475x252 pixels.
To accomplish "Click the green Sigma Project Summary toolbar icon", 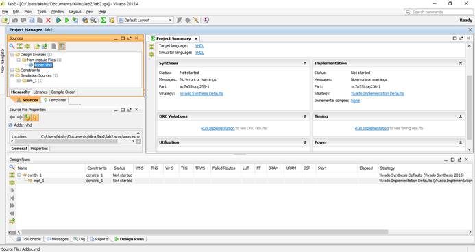I will 103,21.
